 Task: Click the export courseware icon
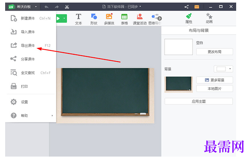coord(14,45)
